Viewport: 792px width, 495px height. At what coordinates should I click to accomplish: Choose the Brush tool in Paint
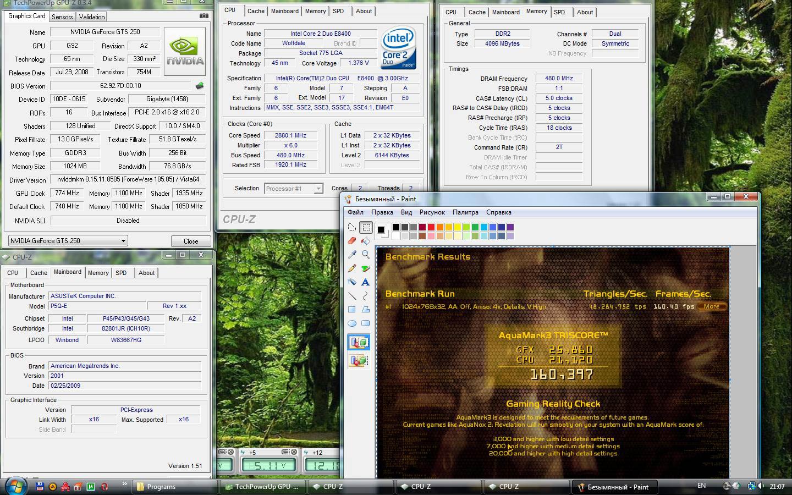pyautogui.click(x=366, y=268)
